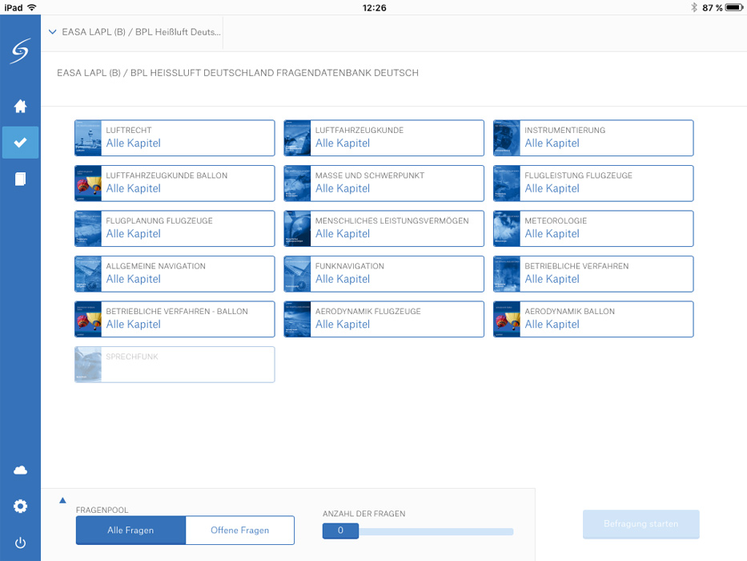Select Alle Fragen question pool option
Image resolution: width=747 pixels, height=561 pixels.
(x=131, y=530)
